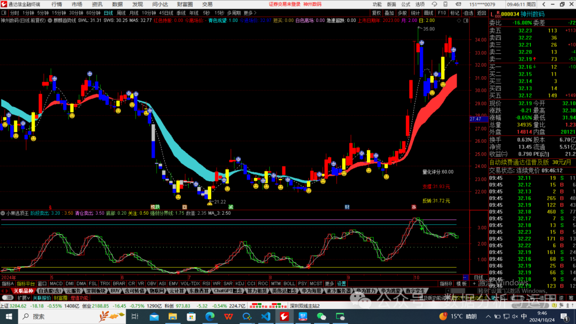This screenshot has height=324, width=576.
Task: Click the back arrow in the title bar
Action: pyautogui.click(x=544, y=4)
